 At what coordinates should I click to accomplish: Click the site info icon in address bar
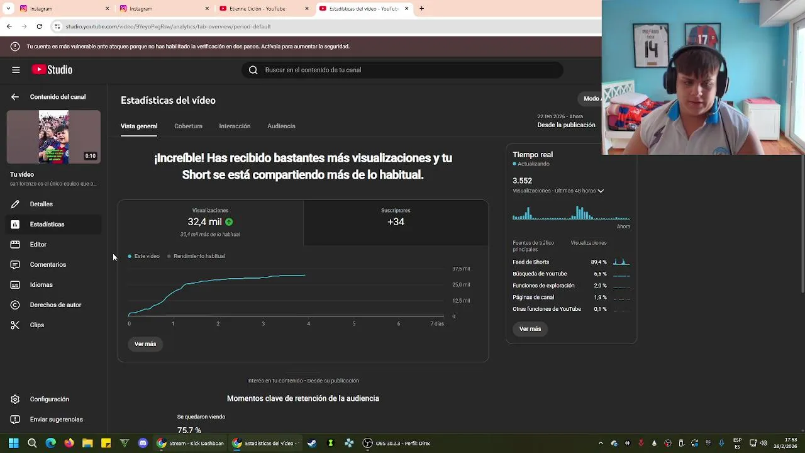[x=57, y=26]
